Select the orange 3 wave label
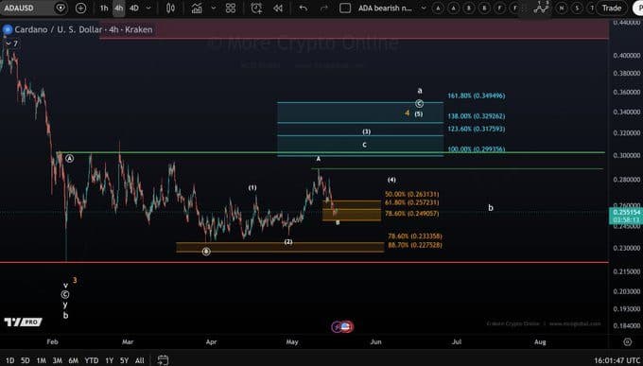 (x=75, y=281)
